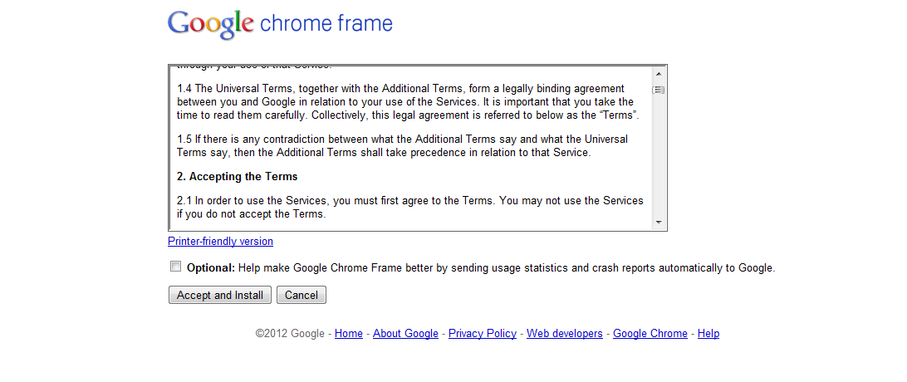The height and width of the screenshot is (382, 907).
Task: Click the Accept and Install button
Action: pyautogui.click(x=220, y=295)
